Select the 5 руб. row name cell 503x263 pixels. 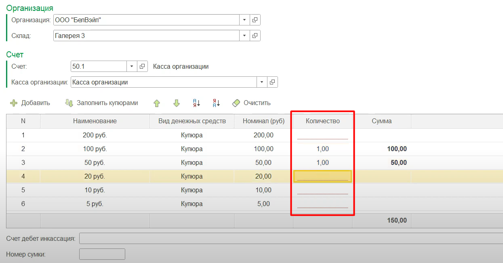click(x=95, y=204)
